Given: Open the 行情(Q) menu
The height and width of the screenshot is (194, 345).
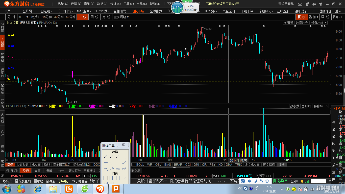Looking at the screenshot, I should (76, 4).
